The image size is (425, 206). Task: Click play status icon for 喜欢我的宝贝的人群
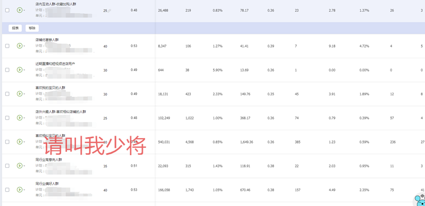pos(20,94)
